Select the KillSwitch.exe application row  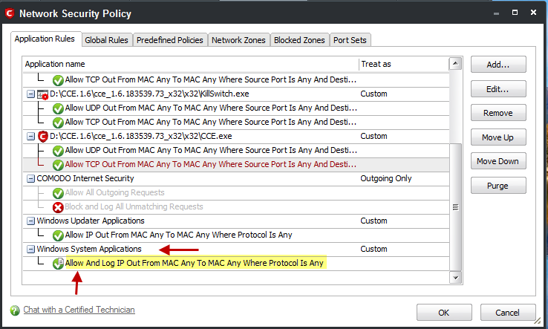236,94
